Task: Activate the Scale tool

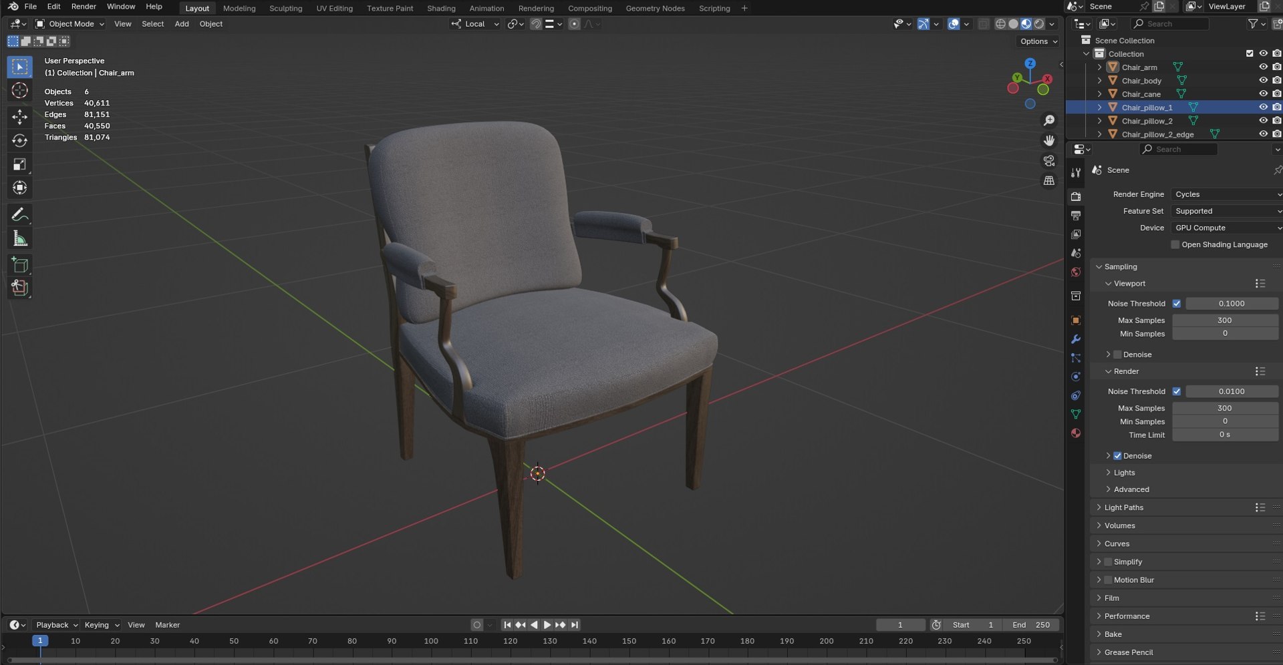Action: tap(19, 164)
